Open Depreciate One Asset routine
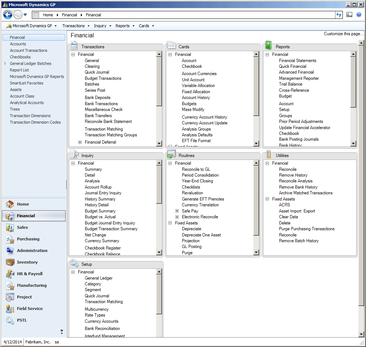 click(201, 235)
